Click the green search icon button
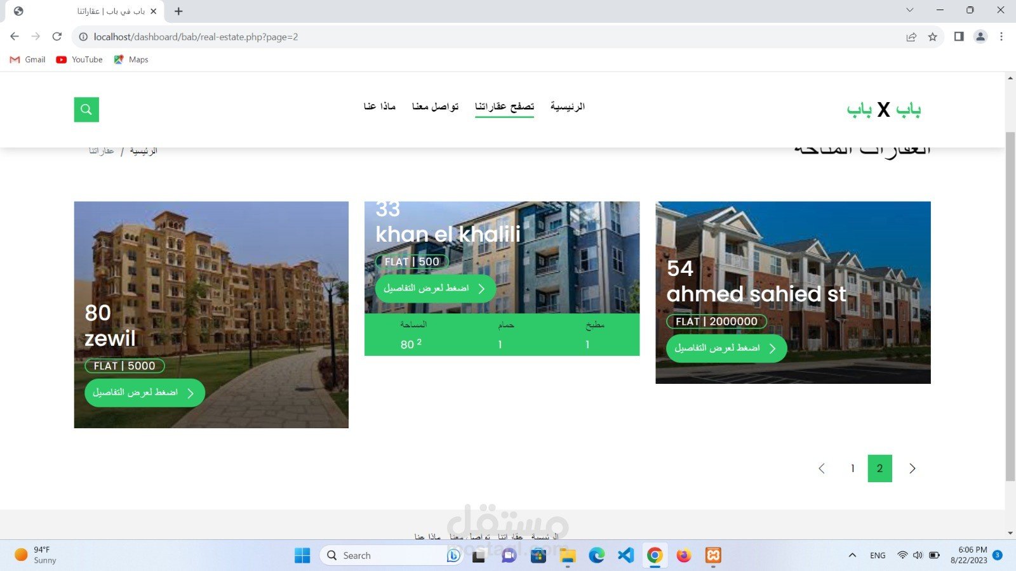The image size is (1016, 571). tap(86, 109)
